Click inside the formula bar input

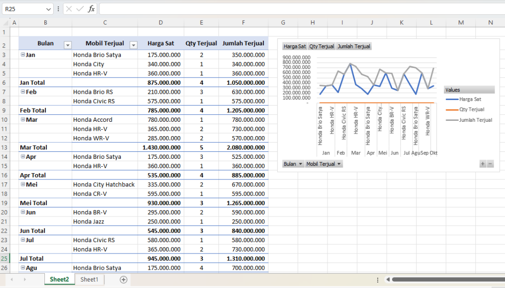click(296, 9)
